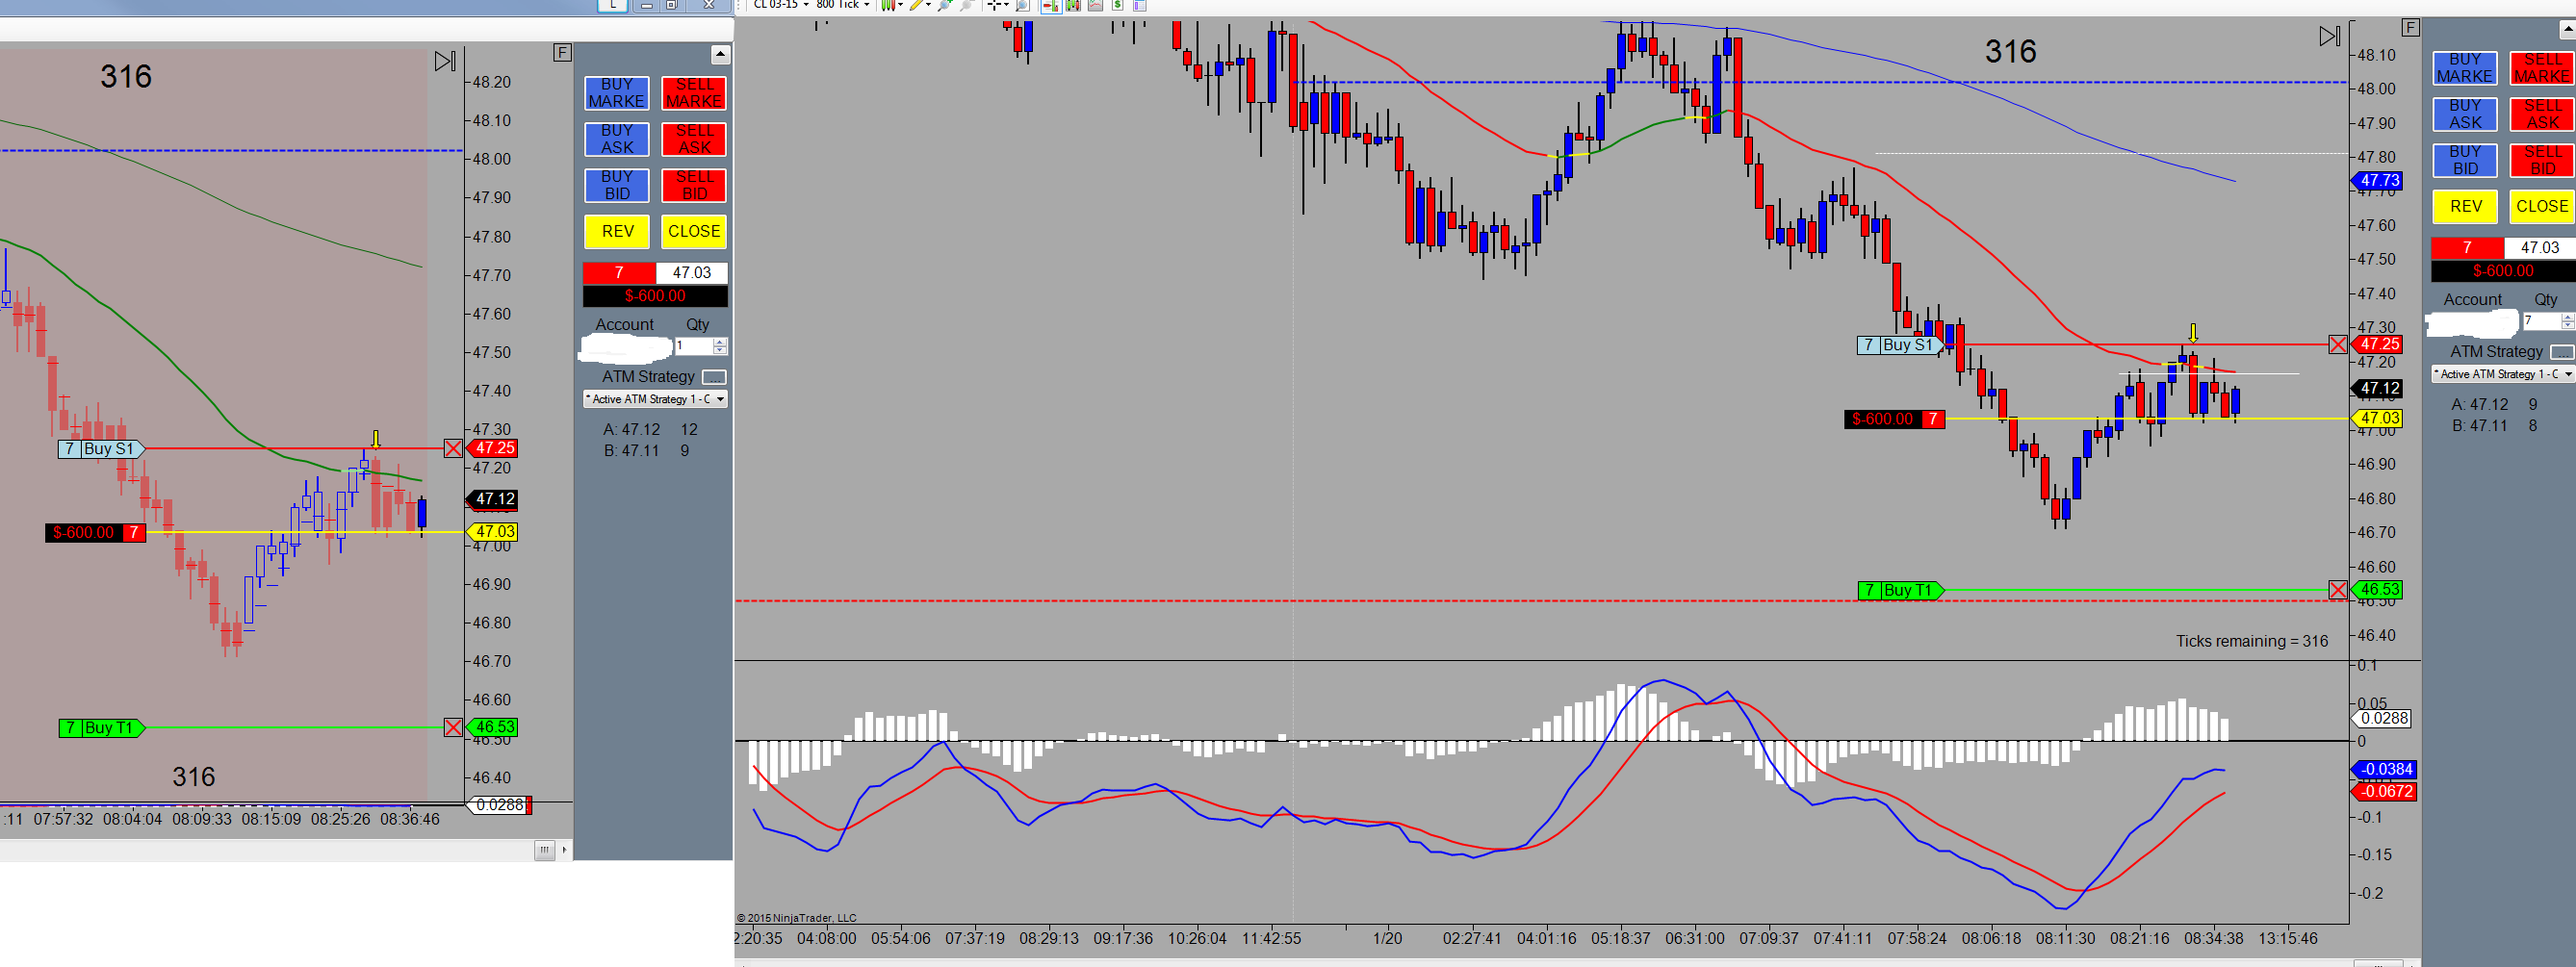2576x967 pixels.
Task: Click 'Ticks remaining = 316' text
Action: pyautogui.click(x=2251, y=641)
